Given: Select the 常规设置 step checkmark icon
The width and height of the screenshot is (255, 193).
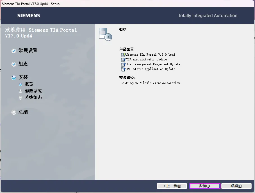Looking at the screenshot, I should click(x=14, y=51).
